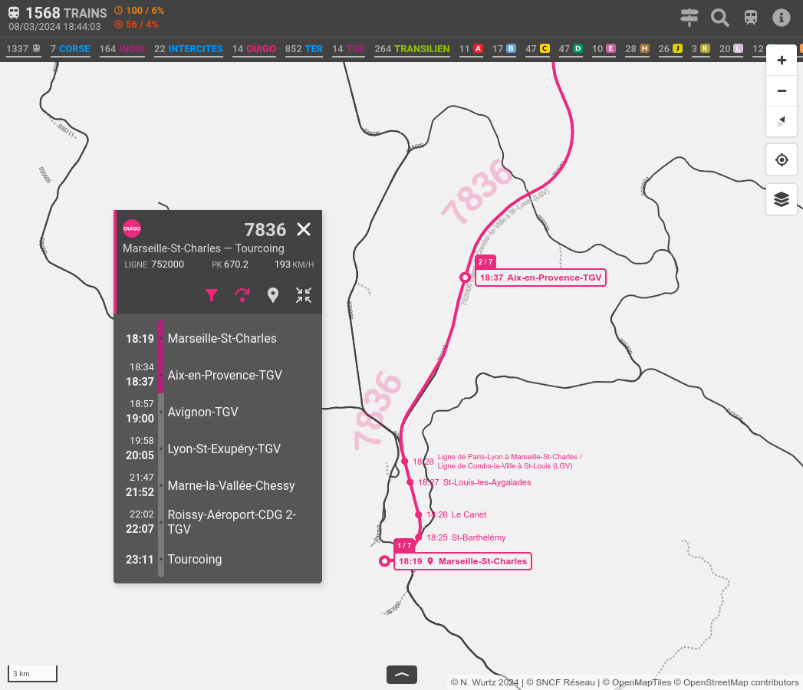Image resolution: width=803 pixels, height=690 pixels.
Task: Select the TER filter tab
Action: coord(304,49)
